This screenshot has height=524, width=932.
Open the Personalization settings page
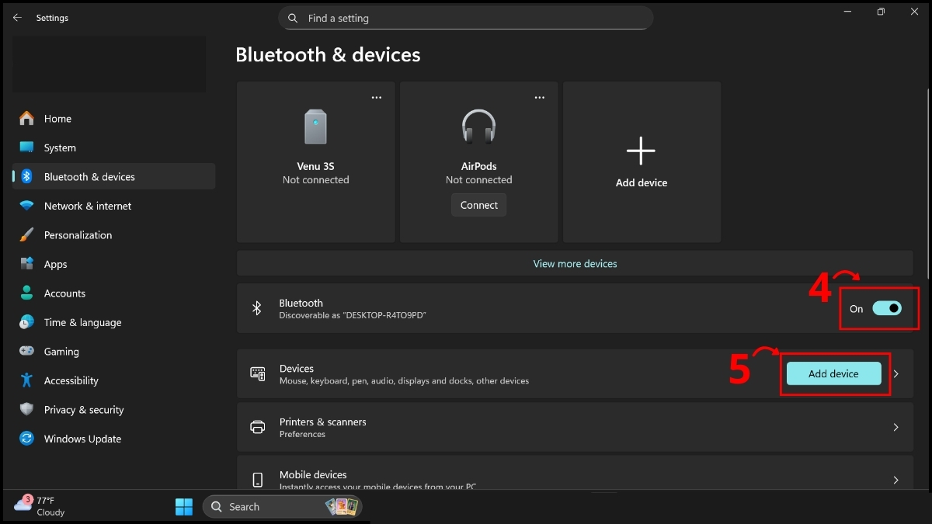[x=78, y=235]
